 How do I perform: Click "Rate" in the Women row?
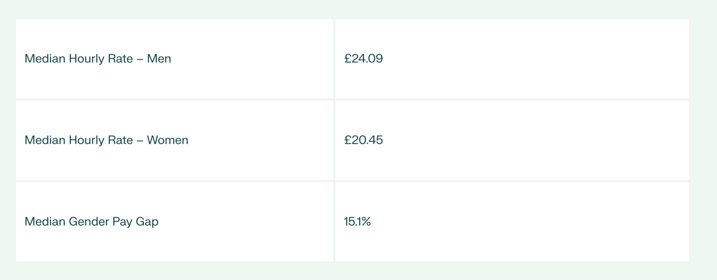coord(121,140)
